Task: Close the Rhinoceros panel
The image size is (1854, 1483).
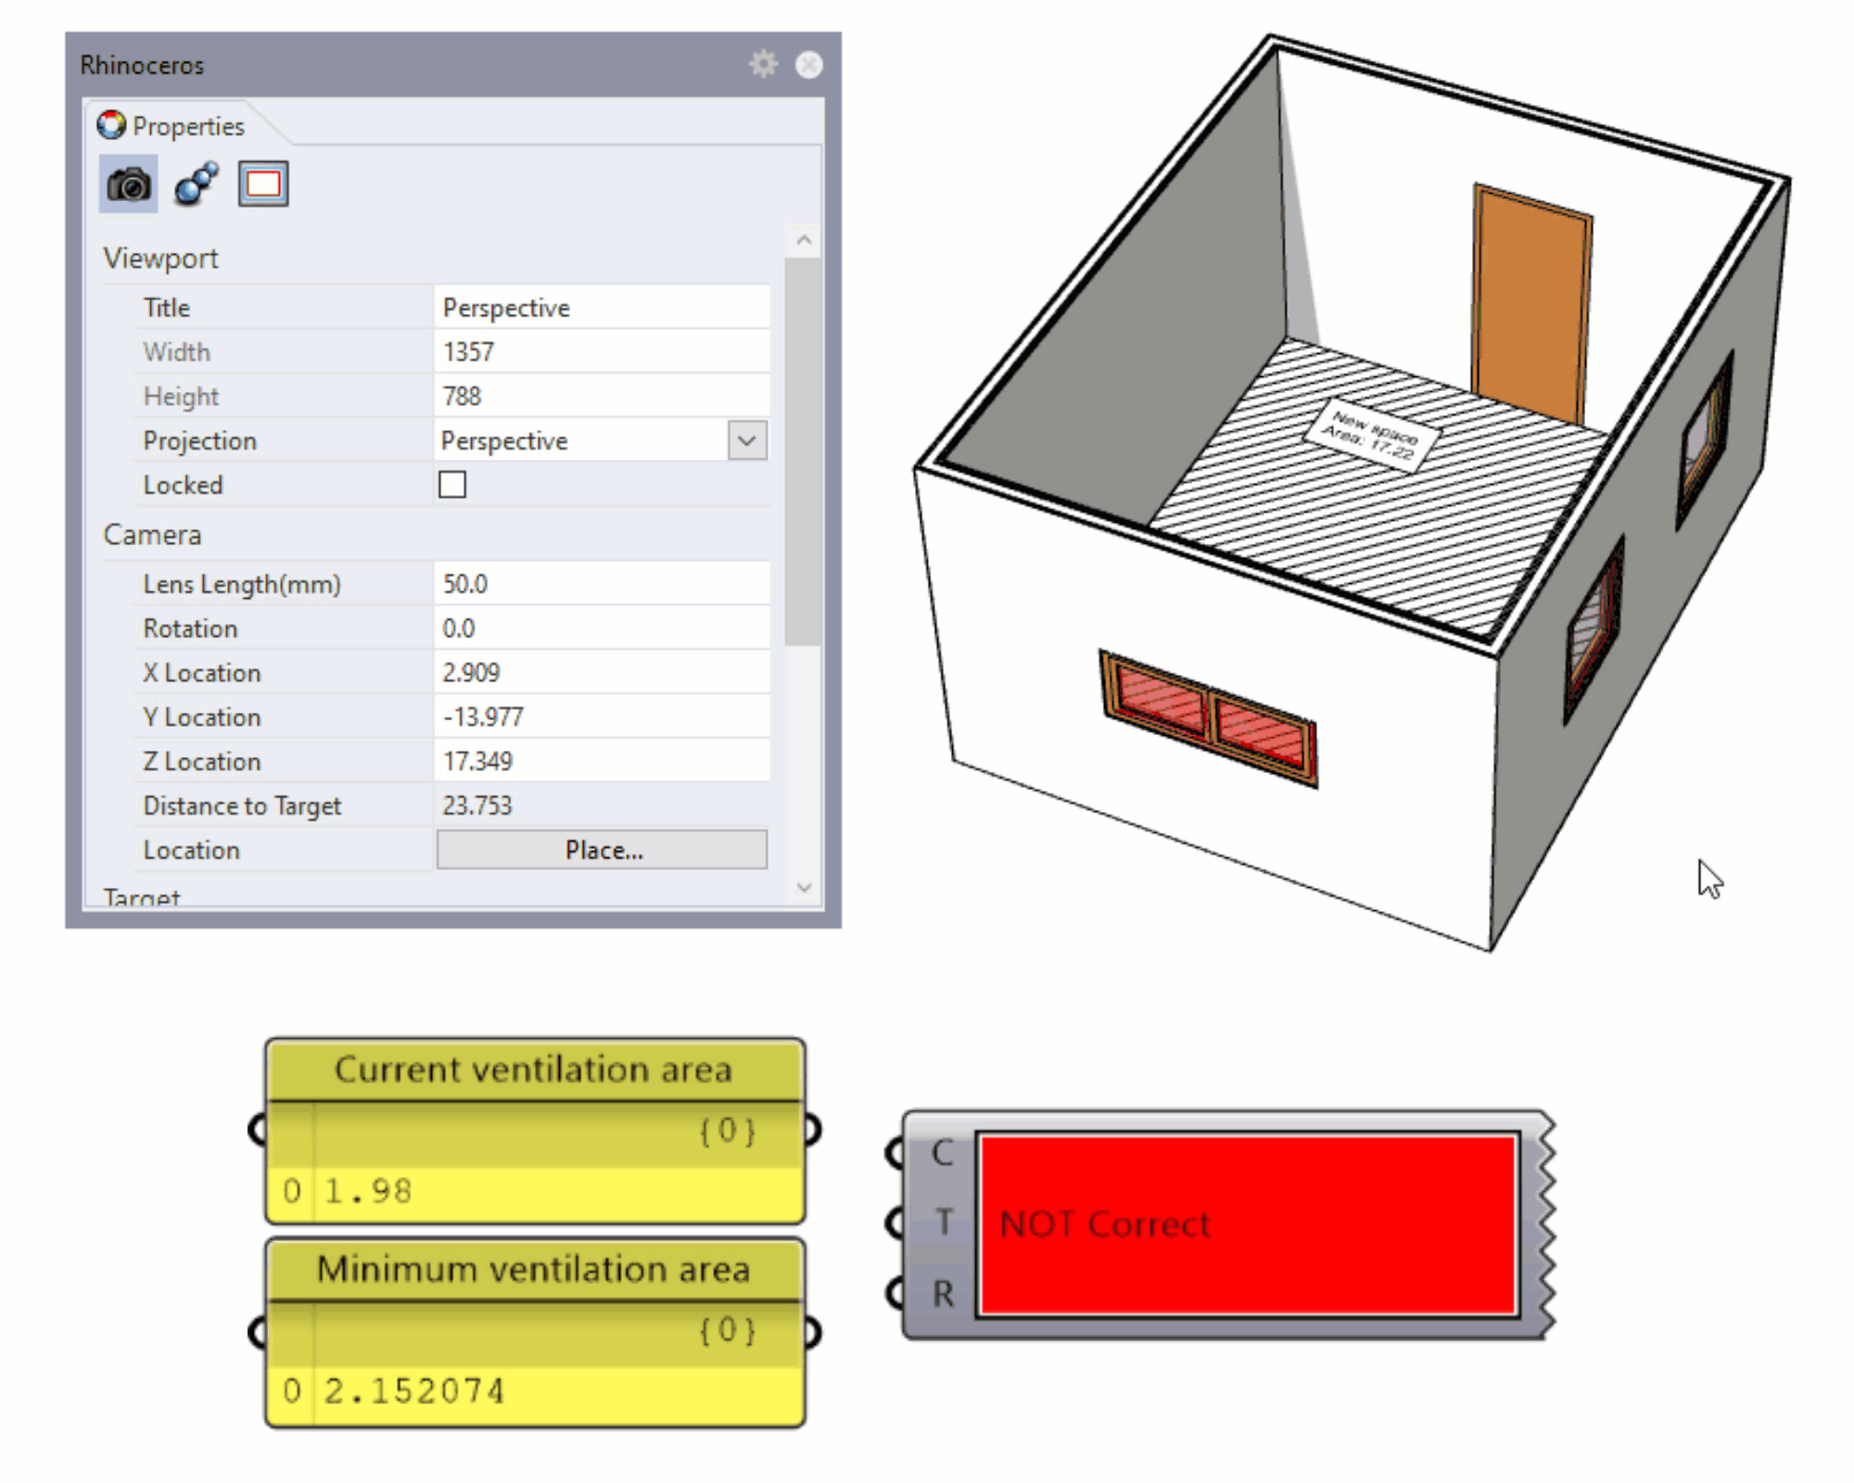Action: 809,65
